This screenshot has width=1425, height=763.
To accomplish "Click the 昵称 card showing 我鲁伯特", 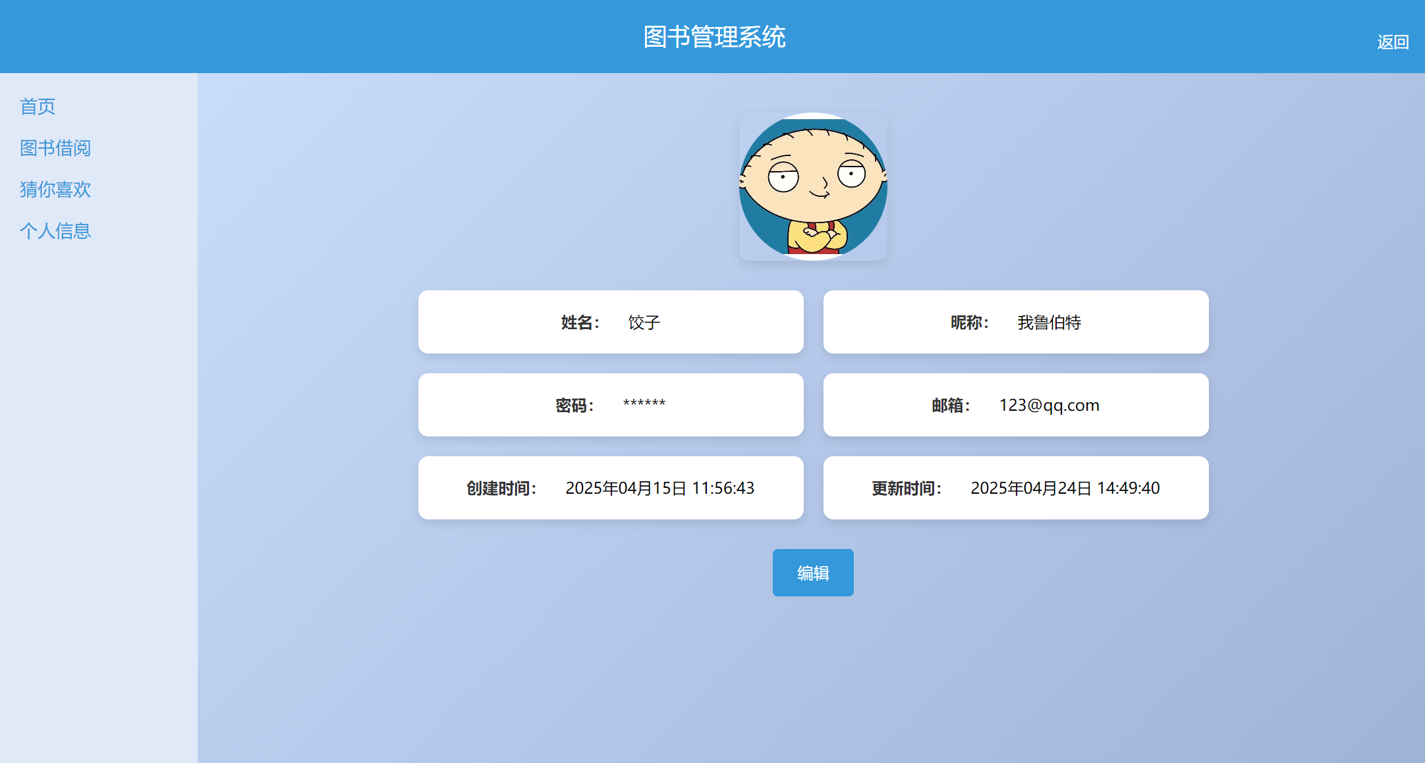I will pos(1015,322).
